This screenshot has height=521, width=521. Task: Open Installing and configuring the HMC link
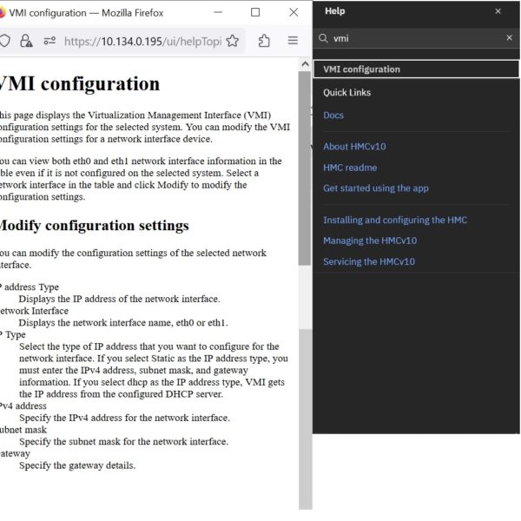tap(395, 220)
